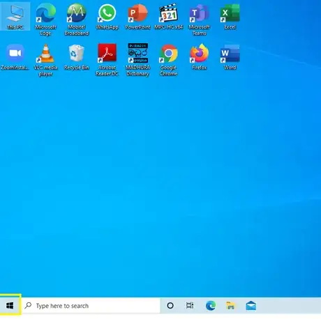Click the Google Chrome desktop shortcut

coord(169,60)
